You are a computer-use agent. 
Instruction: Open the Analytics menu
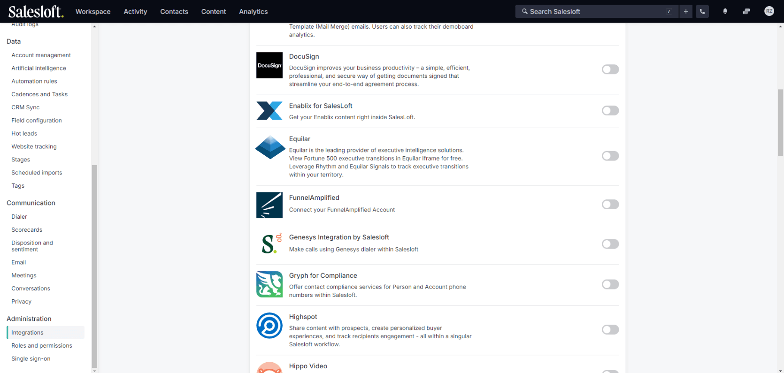[x=254, y=11]
